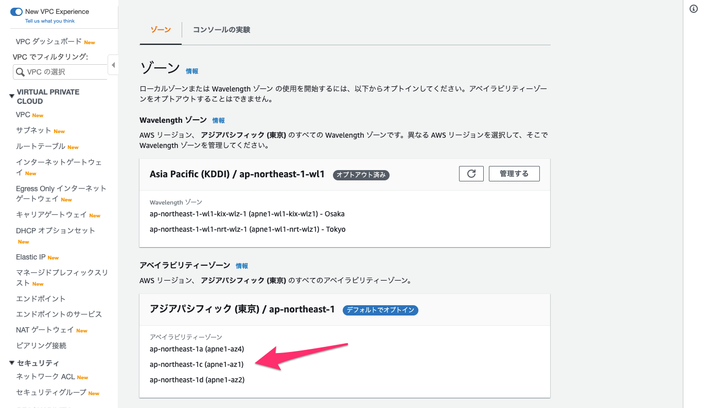This screenshot has width=704, height=408.
Task: Open エンドポイント in sidebar
Action: 41,299
